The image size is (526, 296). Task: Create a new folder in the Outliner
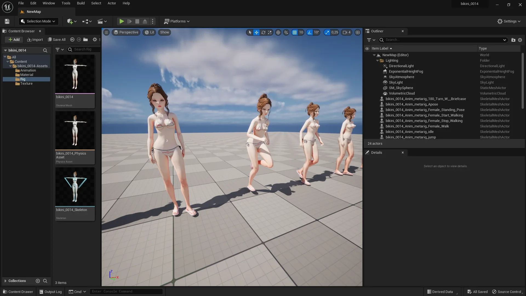click(x=513, y=40)
